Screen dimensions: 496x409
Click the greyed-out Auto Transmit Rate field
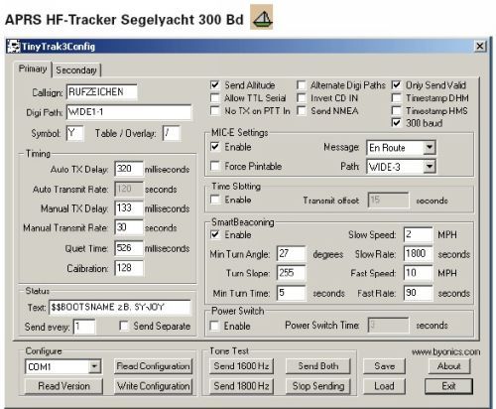click(x=129, y=189)
